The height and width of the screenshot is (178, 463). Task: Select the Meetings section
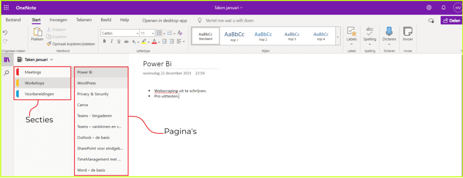pyautogui.click(x=42, y=72)
